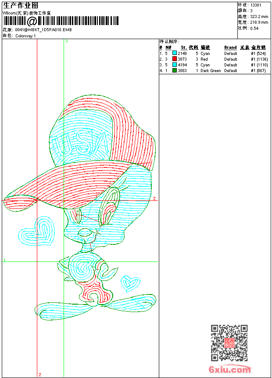Click the sequin count '#1 (524)'
272x378 pixels.
click(x=258, y=54)
